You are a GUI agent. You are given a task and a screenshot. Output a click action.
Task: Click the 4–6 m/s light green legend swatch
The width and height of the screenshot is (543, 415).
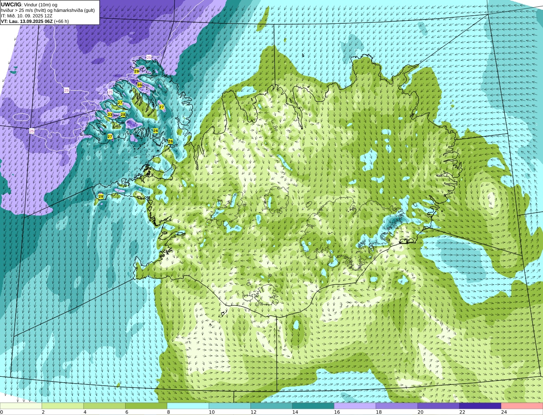click(104, 406)
